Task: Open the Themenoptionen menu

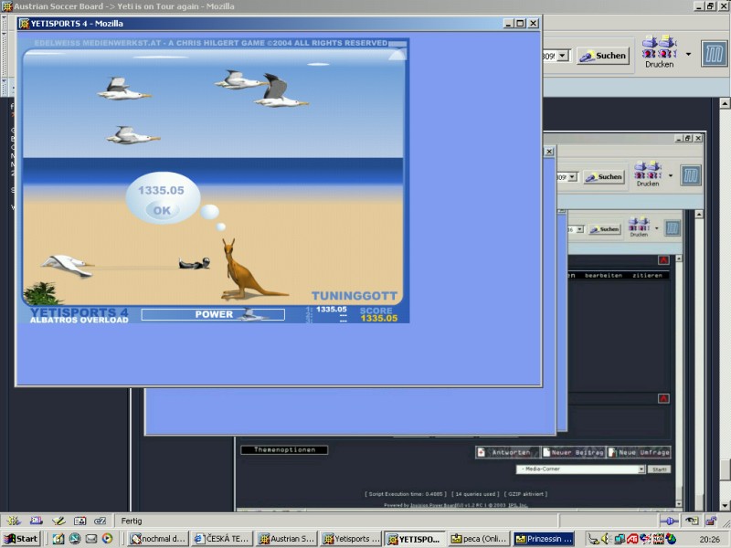Action: 283,449
